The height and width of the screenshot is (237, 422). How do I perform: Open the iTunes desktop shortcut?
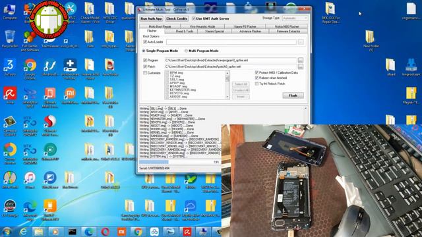click(x=30, y=180)
